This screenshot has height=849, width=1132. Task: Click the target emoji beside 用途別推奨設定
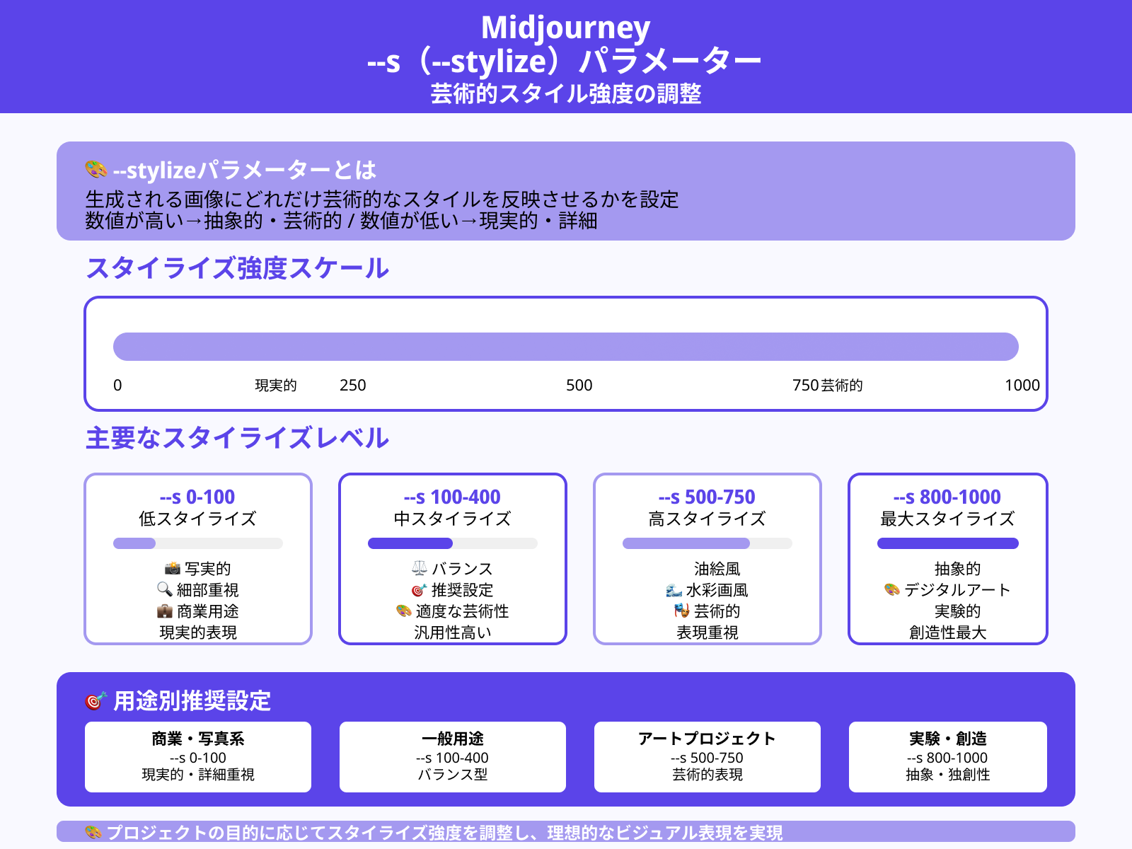96,701
